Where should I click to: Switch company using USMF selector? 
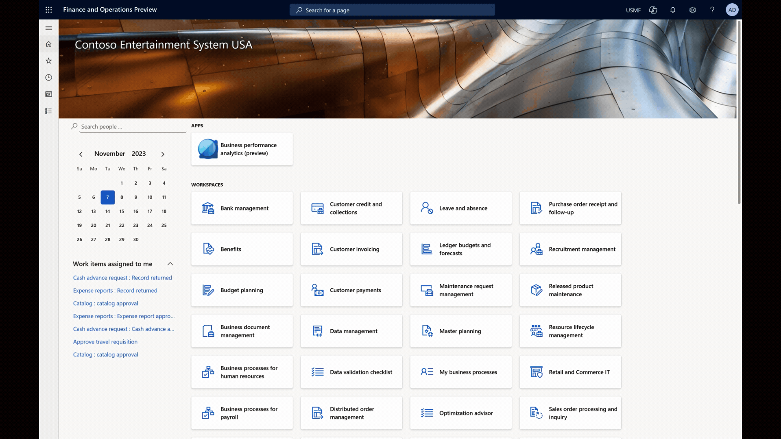[633, 10]
